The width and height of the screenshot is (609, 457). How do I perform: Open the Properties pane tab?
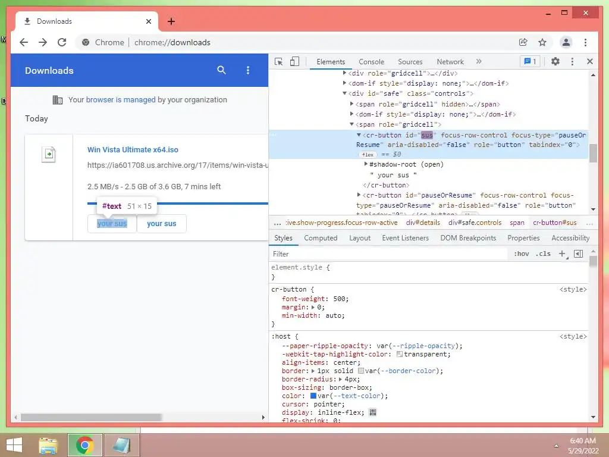tap(523, 238)
